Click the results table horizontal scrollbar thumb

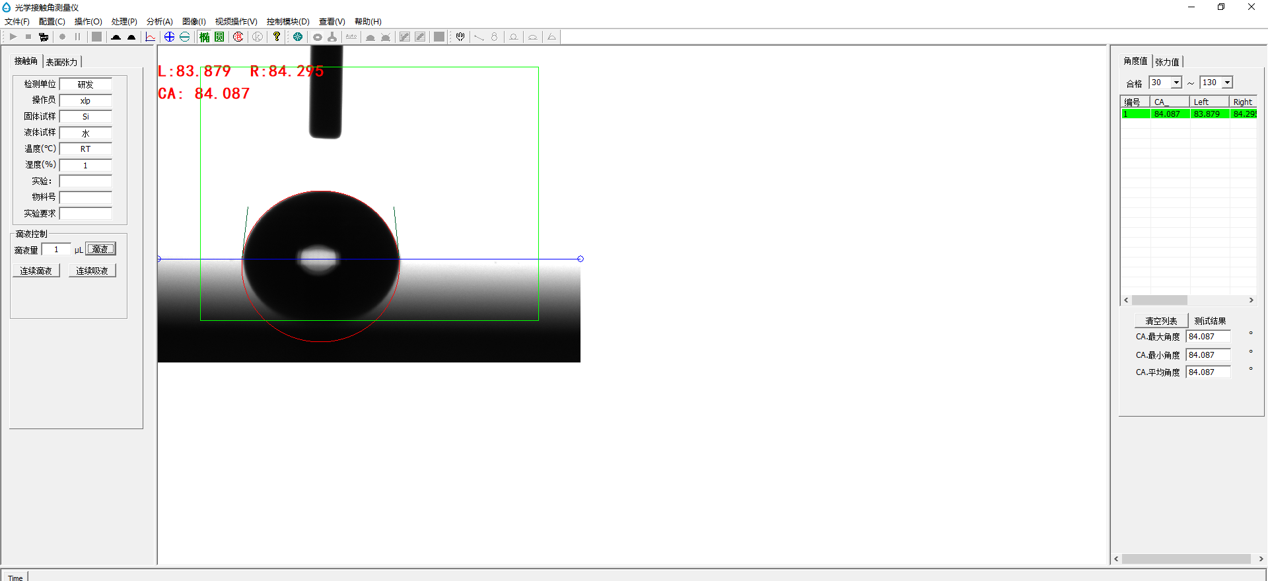tap(1159, 300)
